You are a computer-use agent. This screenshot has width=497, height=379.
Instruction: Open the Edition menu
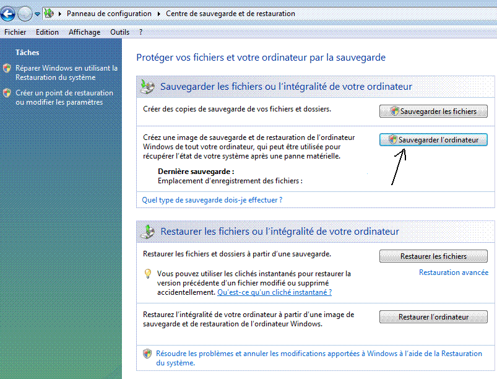[47, 32]
